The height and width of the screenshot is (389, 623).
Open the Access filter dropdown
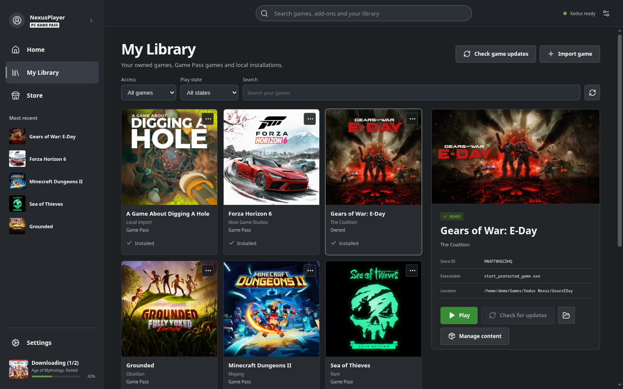coord(148,92)
